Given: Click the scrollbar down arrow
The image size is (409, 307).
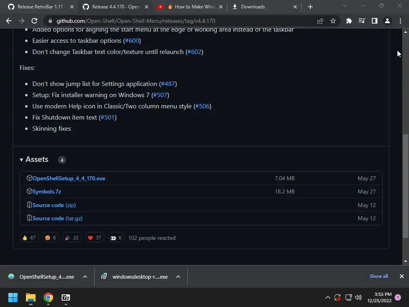Looking at the screenshot, I should [x=405, y=261].
